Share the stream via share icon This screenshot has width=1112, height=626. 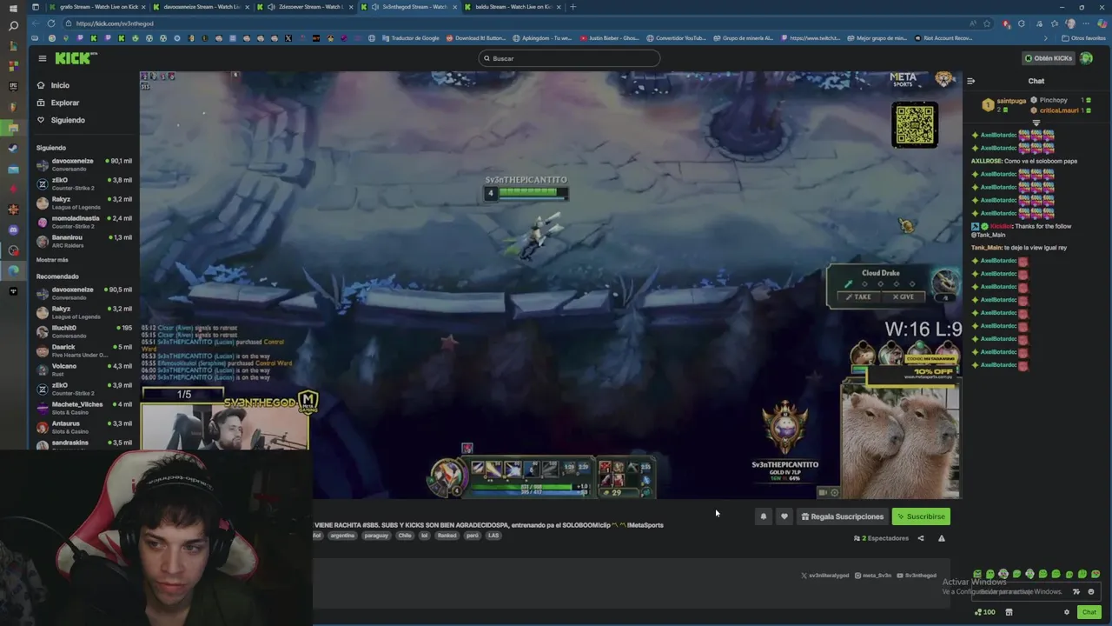(921, 538)
